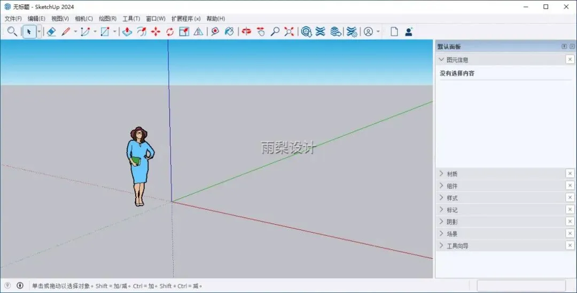Select the arrow Select tool
The height and width of the screenshot is (293, 577).
click(29, 31)
